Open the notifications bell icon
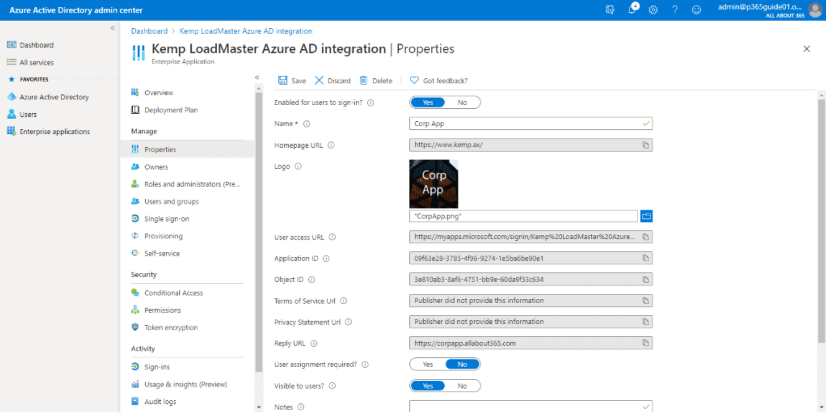The width and height of the screenshot is (826, 418). coord(632,9)
